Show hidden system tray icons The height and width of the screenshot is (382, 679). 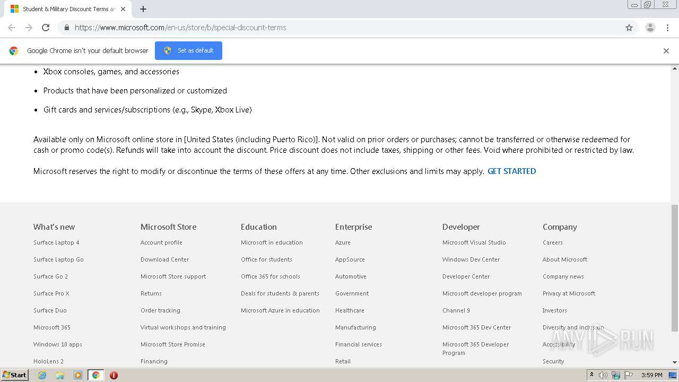click(x=592, y=375)
